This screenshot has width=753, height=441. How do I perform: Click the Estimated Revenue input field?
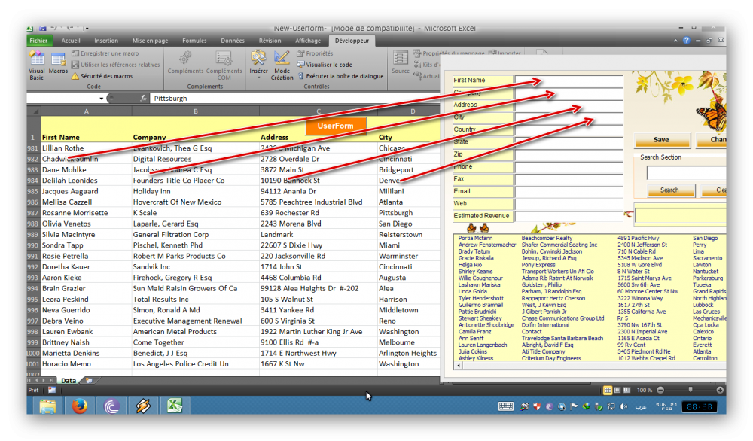[x=569, y=216]
